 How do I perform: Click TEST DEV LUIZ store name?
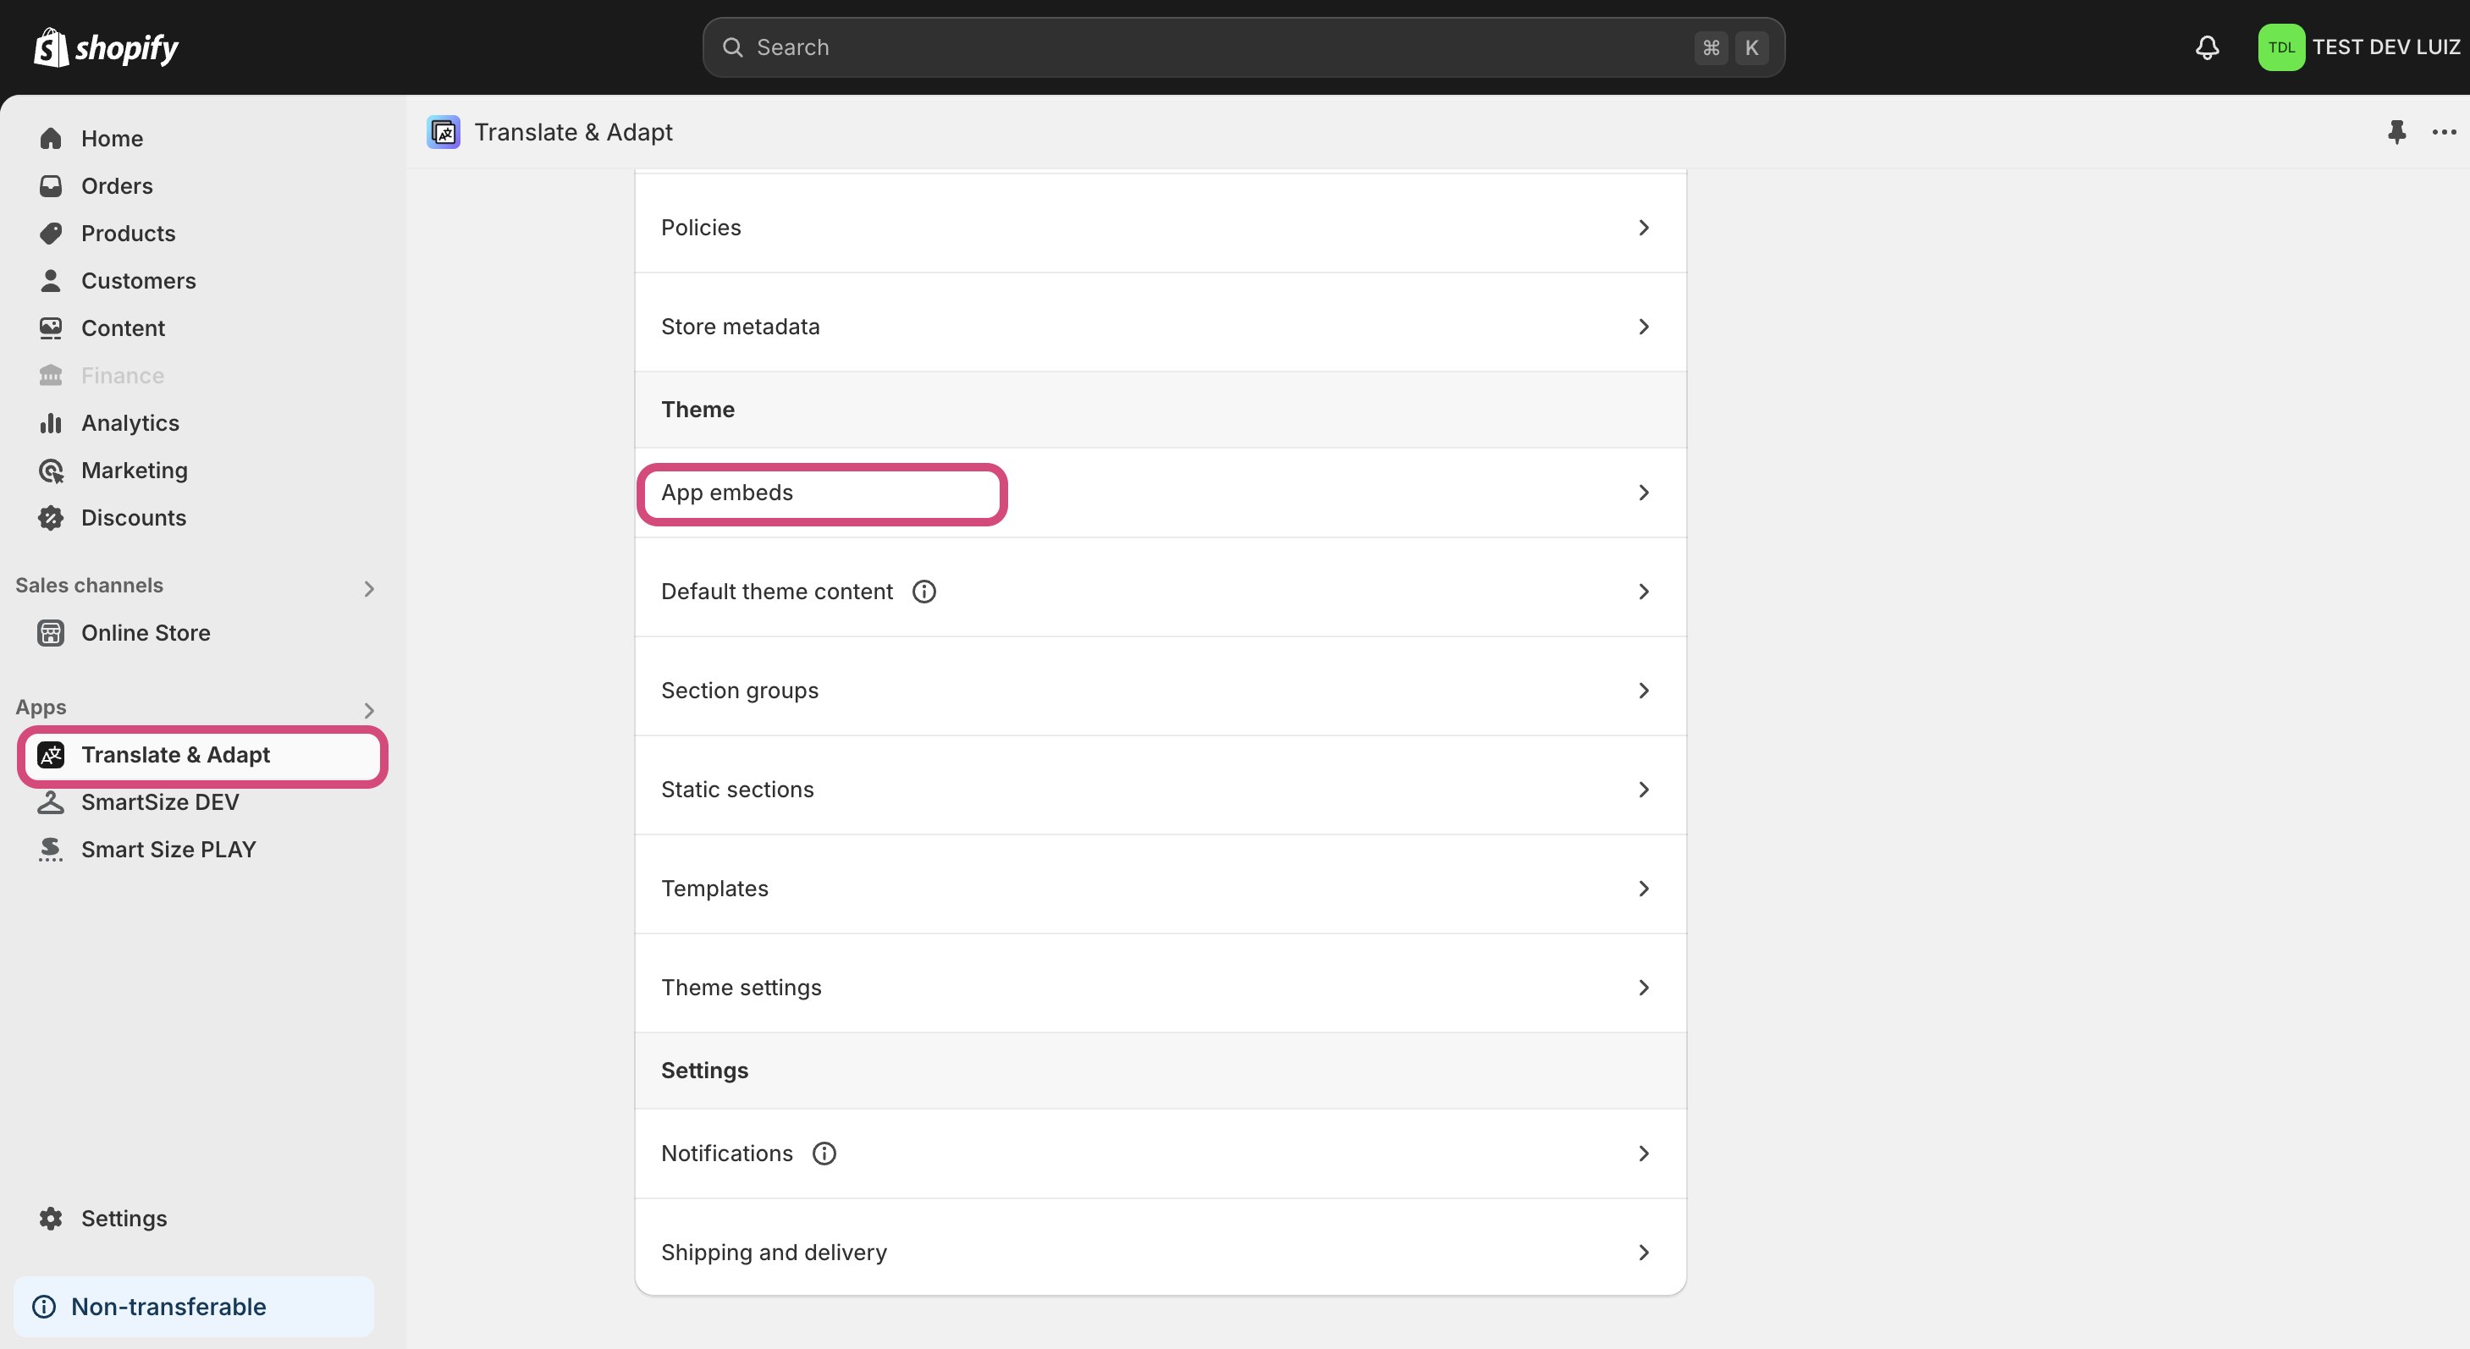click(2385, 47)
